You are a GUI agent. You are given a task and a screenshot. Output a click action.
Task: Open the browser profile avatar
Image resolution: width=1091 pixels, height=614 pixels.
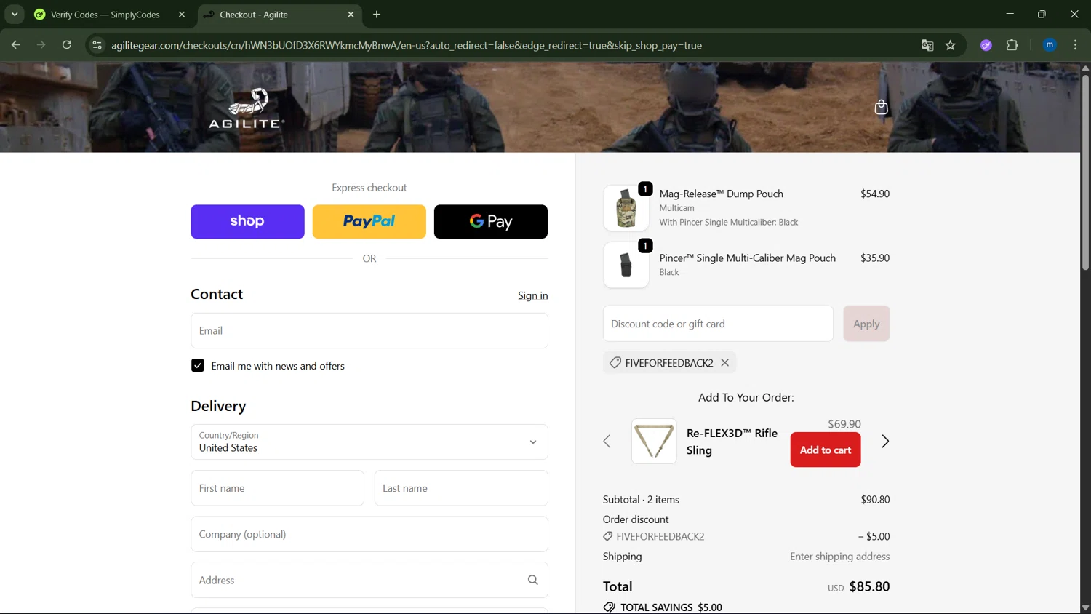(x=1050, y=45)
